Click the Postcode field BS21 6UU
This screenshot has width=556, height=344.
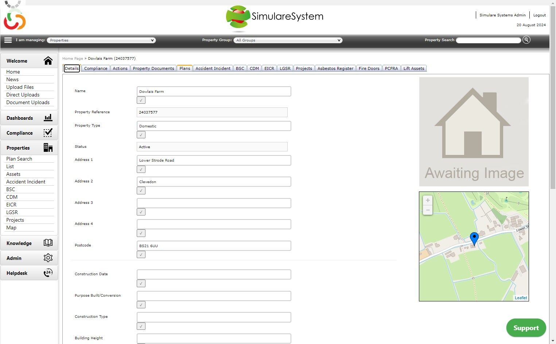(214, 246)
